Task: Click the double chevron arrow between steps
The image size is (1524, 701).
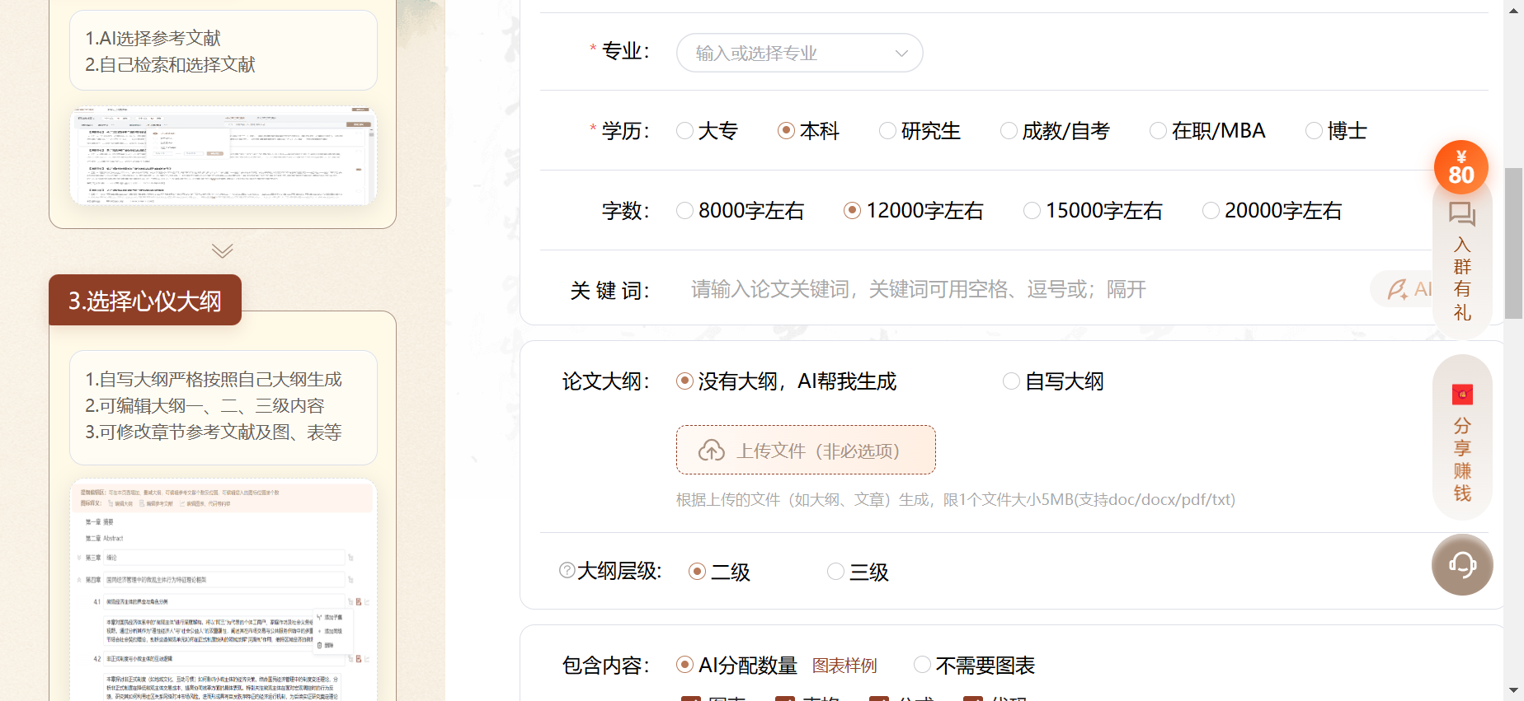Action: pos(222,250)
